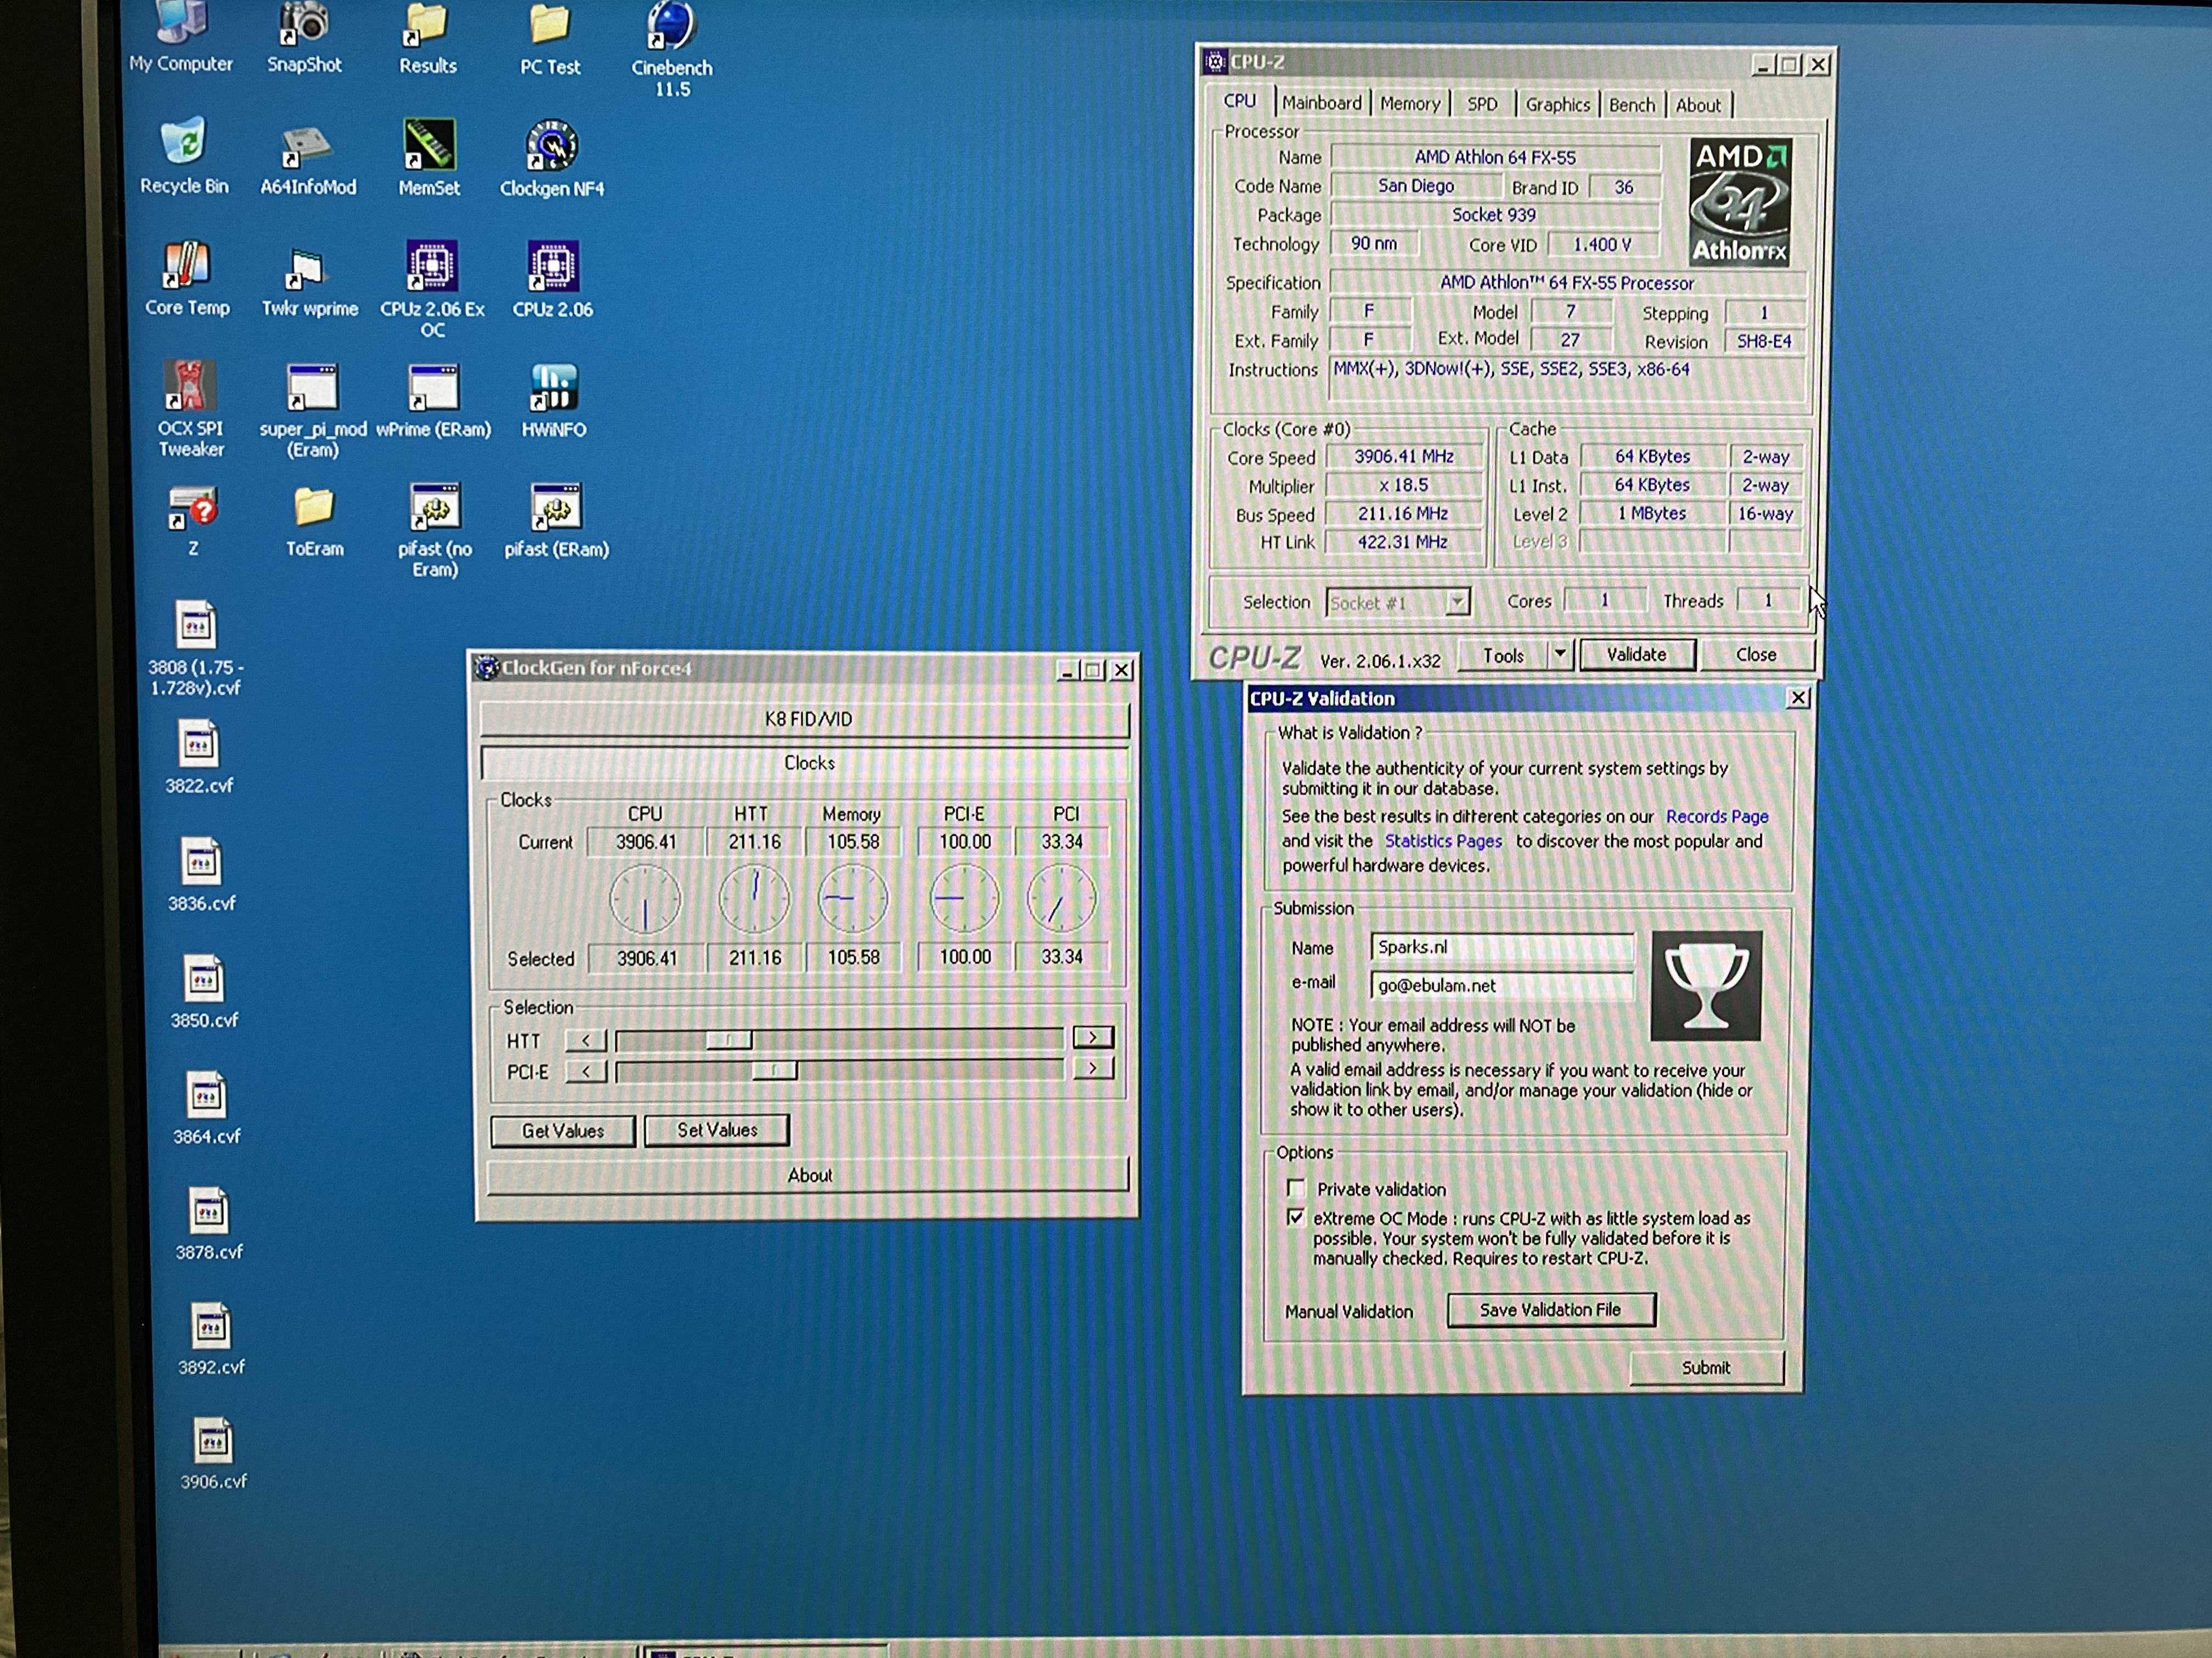Switch to the Bench tab
Viewport: 2212px width, 1658px height.
[x=1632, y=105]
